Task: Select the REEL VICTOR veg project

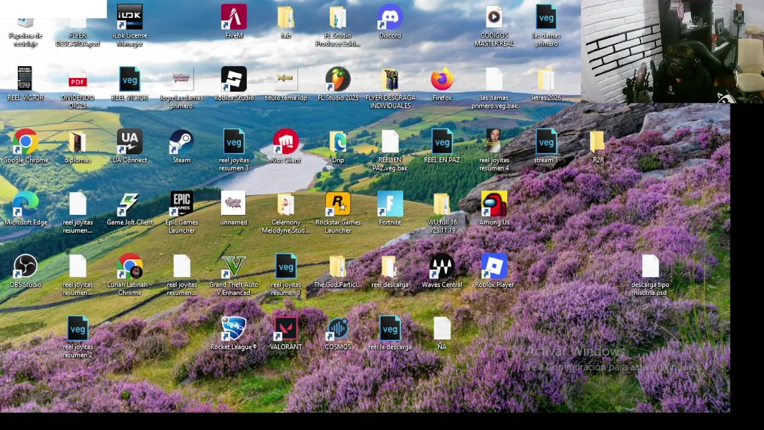Action: [x=130, y=79]
